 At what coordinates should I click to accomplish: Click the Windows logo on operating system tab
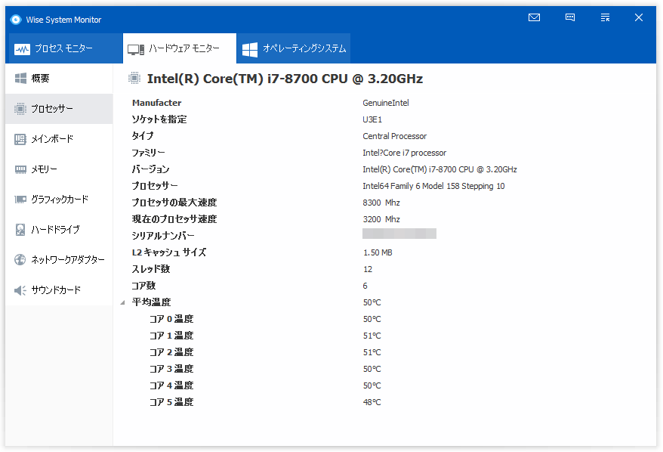pyautogui.click(x=250, y=50)
